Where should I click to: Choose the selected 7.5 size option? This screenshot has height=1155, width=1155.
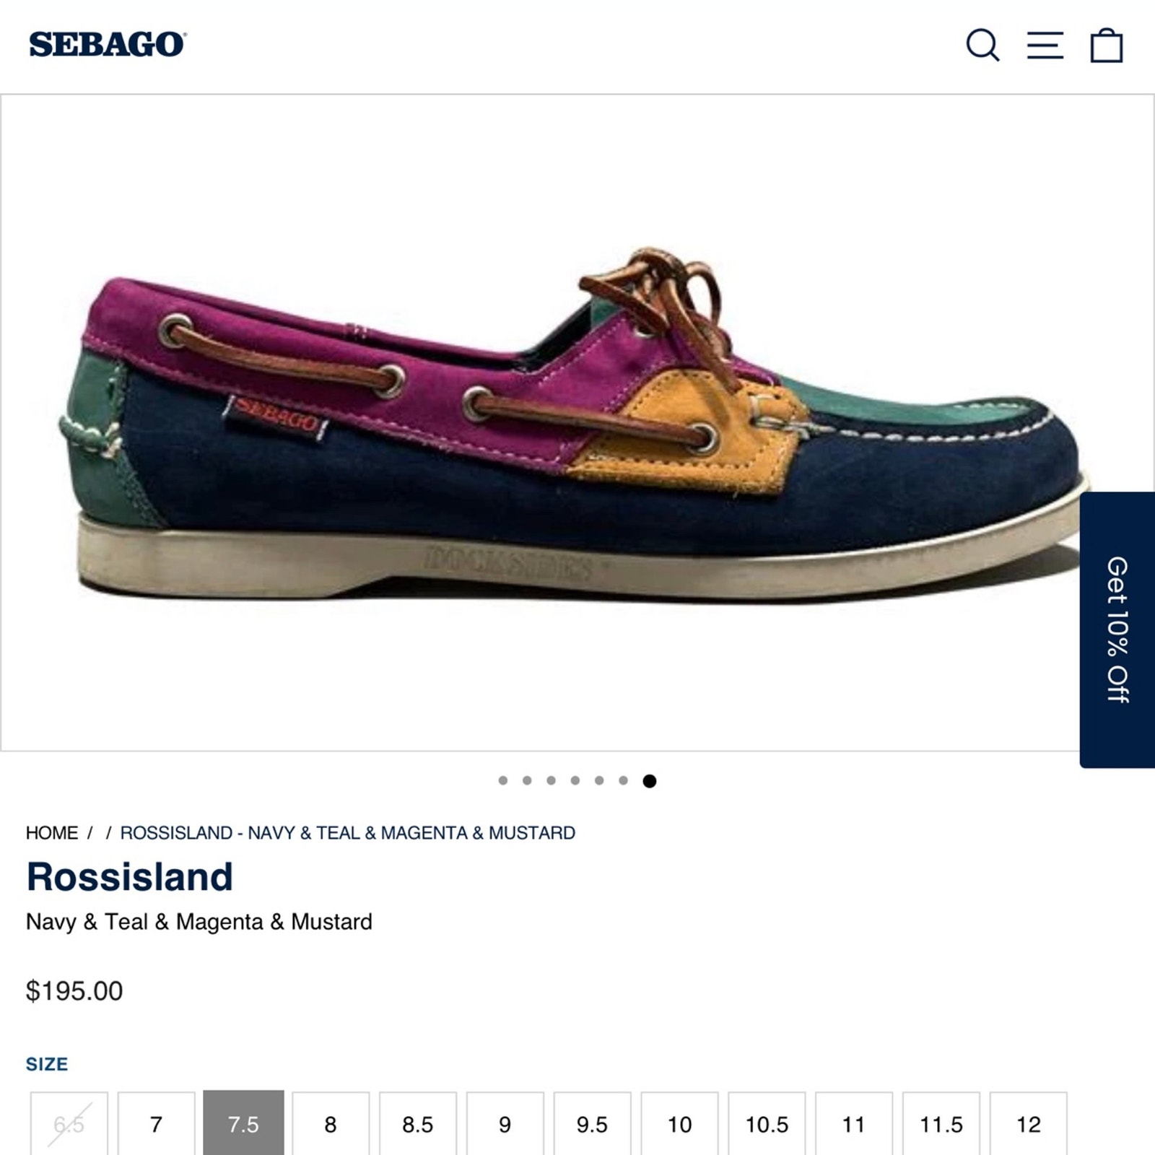[x=243, y=1123]
